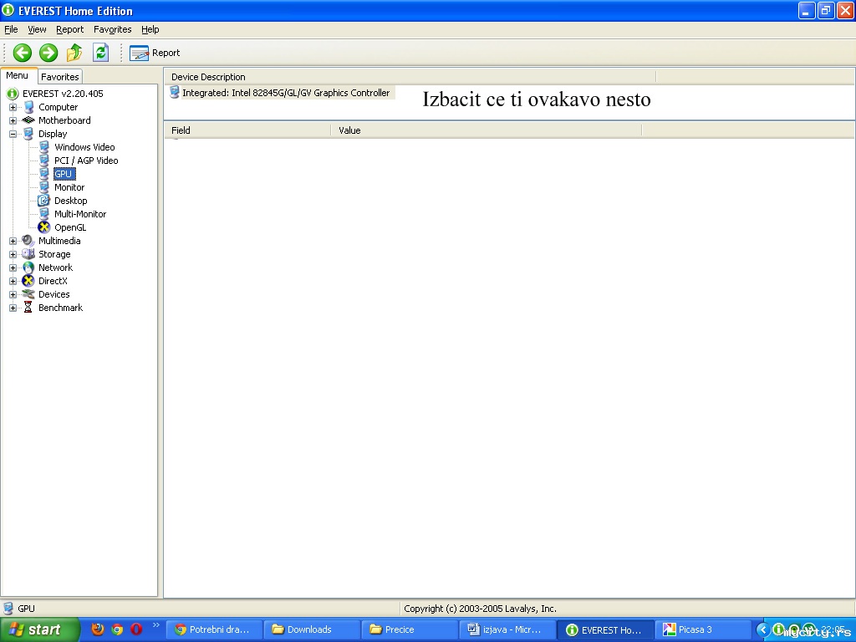Click the Monitor tree item icon

coord(44,187)
